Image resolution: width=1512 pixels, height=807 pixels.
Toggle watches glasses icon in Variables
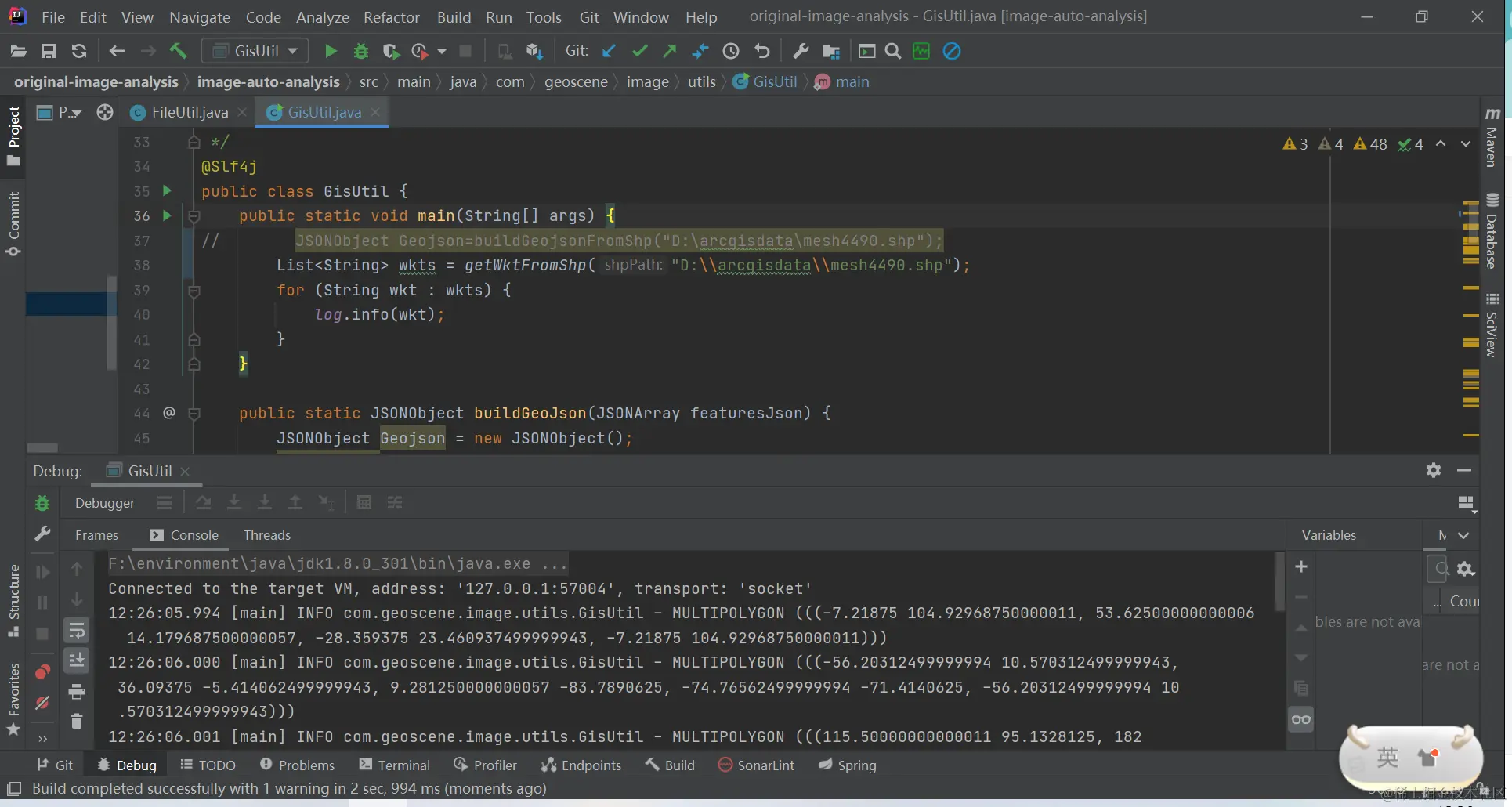click(1301, 720)
